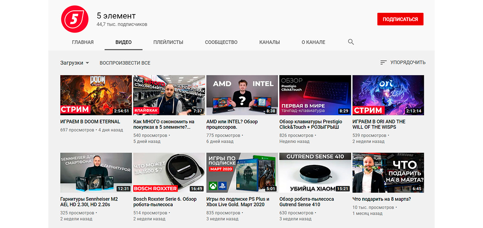Image resolution: width=483 pixels, height=228 pixels.
Task: Go to the СООБЩЕСТВО tab
Action: click(x=221, y=42)
